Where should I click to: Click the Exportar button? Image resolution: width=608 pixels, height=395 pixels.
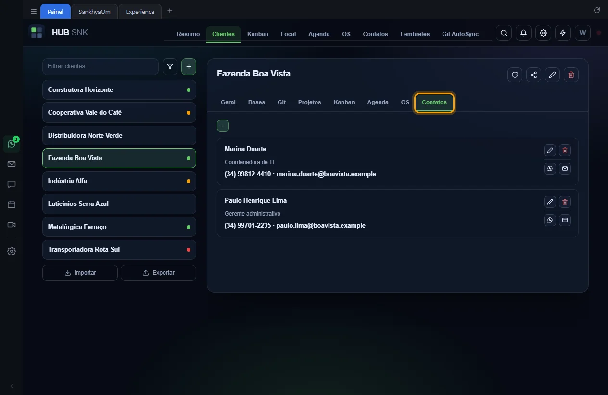click(158, 273)
